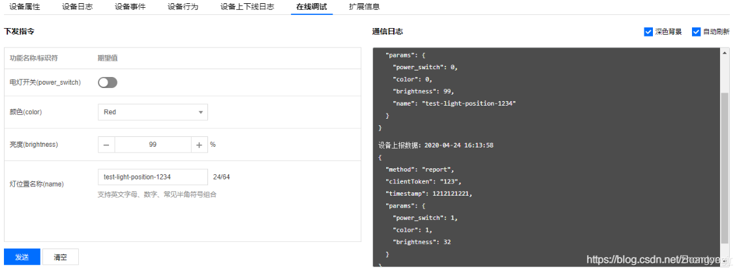Click the 设备上报数据: 2020-04-24 16:13:58 log line
Image resolution: width=739 pixels, height=272 pixels.
point(436,145)
